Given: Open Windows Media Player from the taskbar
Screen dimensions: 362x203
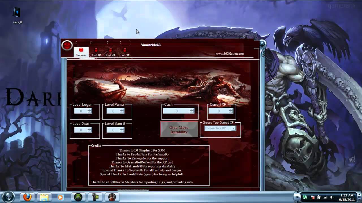Looking at the screenshot, I should [60, 197].
